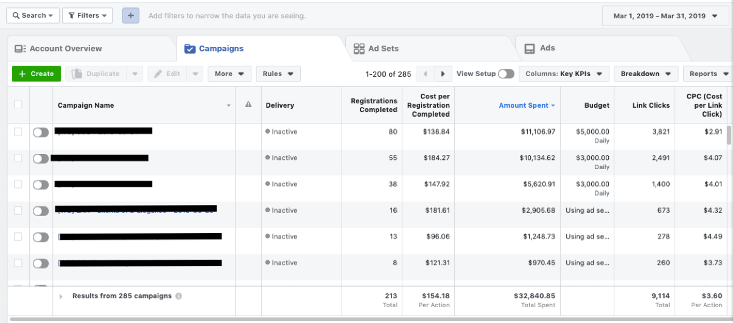Sort by the Delivery column
The image size is (733, 323).
(301, 105)
